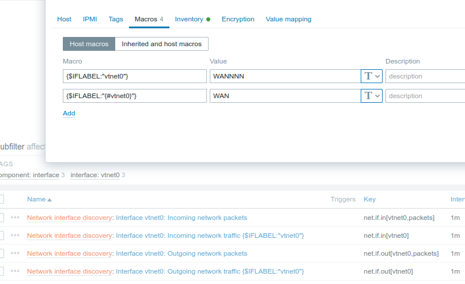Open Network interface discovery link in Incoming traffic row
The height and width of the screenshot is (284, 465).
[x=69, y=236]
